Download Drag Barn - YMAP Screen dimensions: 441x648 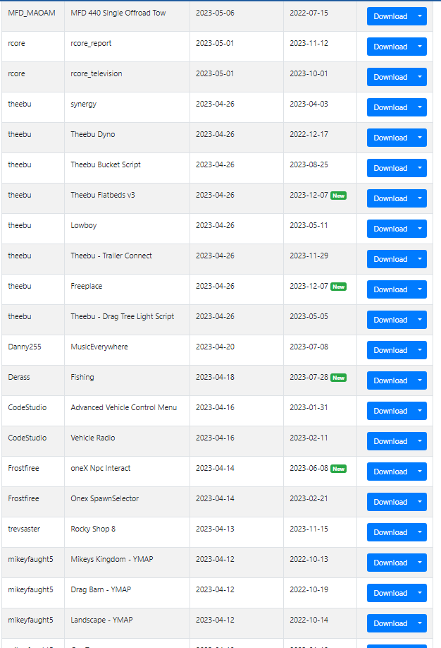point(390,593)
